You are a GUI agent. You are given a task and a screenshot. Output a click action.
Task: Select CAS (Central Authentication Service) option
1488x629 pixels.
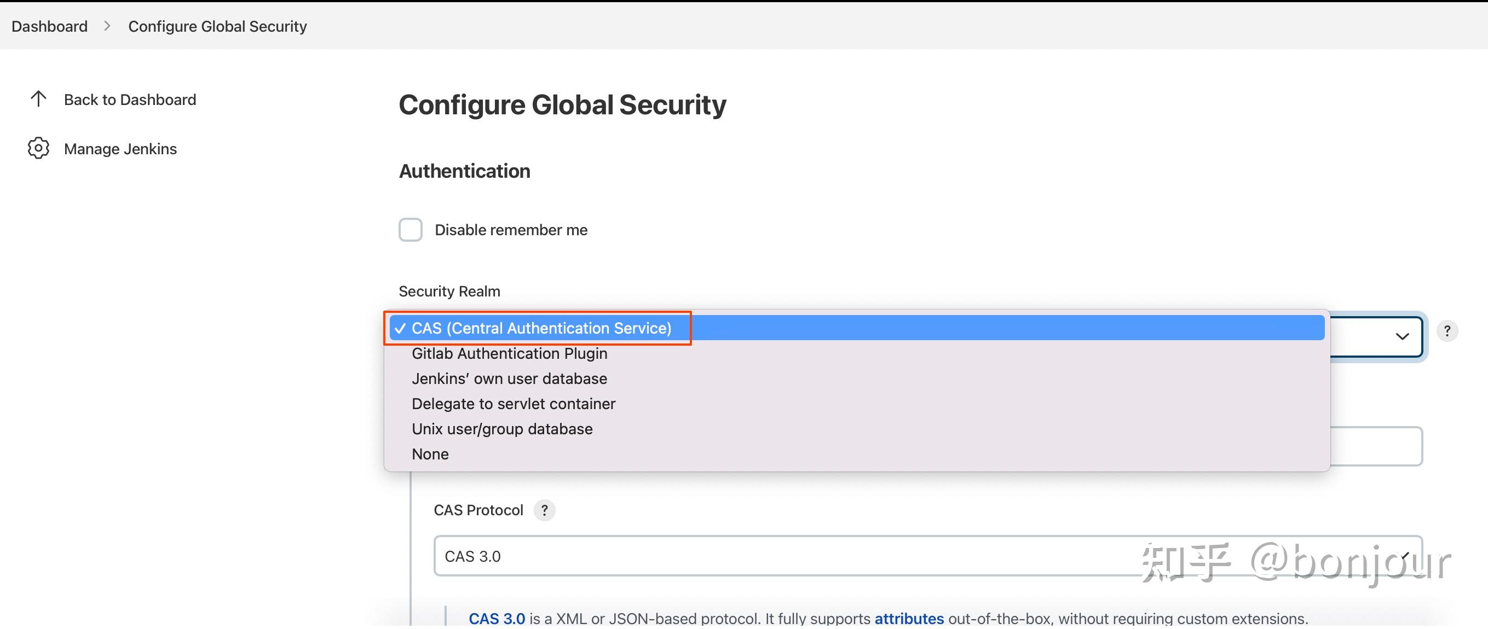point(541,328)
